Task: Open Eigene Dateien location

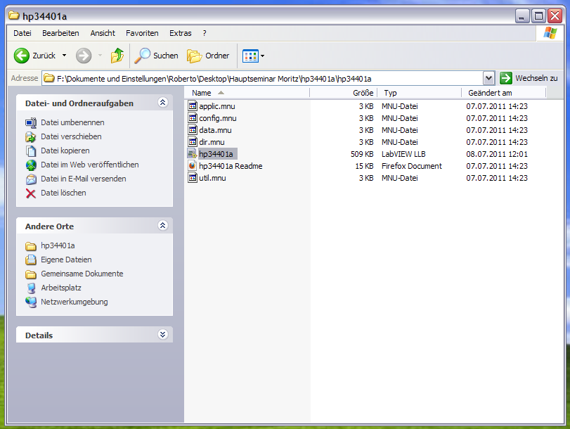Action: [66, 260]
